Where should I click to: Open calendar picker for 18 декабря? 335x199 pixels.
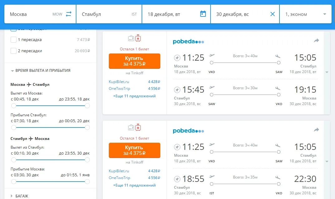203,14
